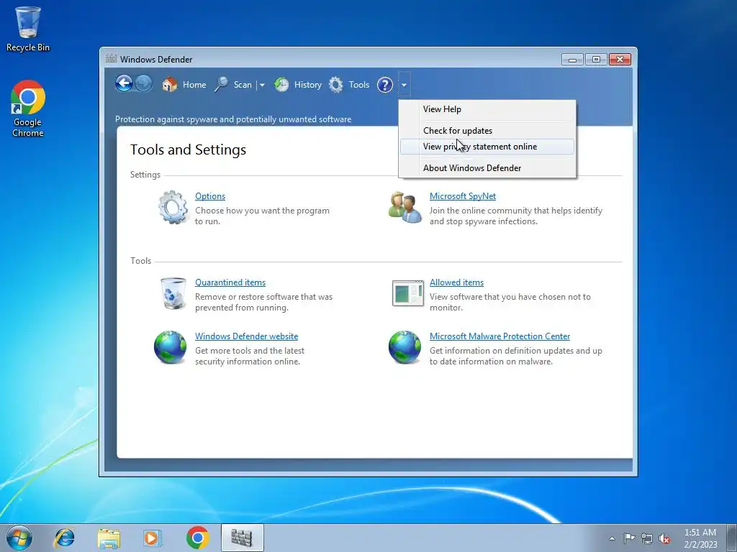The image size is (737, 552).
Task: Click the Home label in toolbar
Action: click(194, 85)
